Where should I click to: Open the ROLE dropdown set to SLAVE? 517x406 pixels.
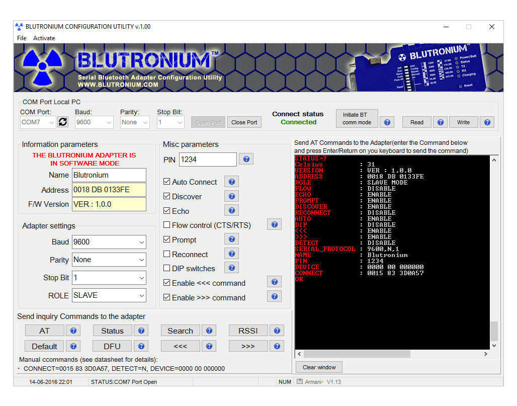point(109,295)
